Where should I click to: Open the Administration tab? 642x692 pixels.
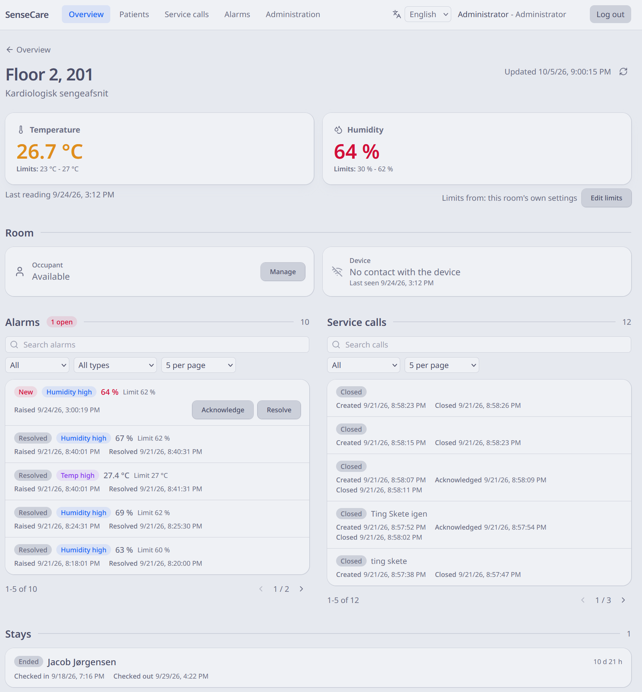293,14
